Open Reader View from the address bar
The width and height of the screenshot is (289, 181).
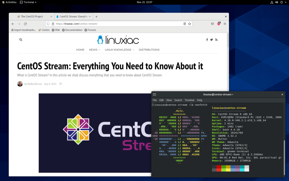click(185, 24)
